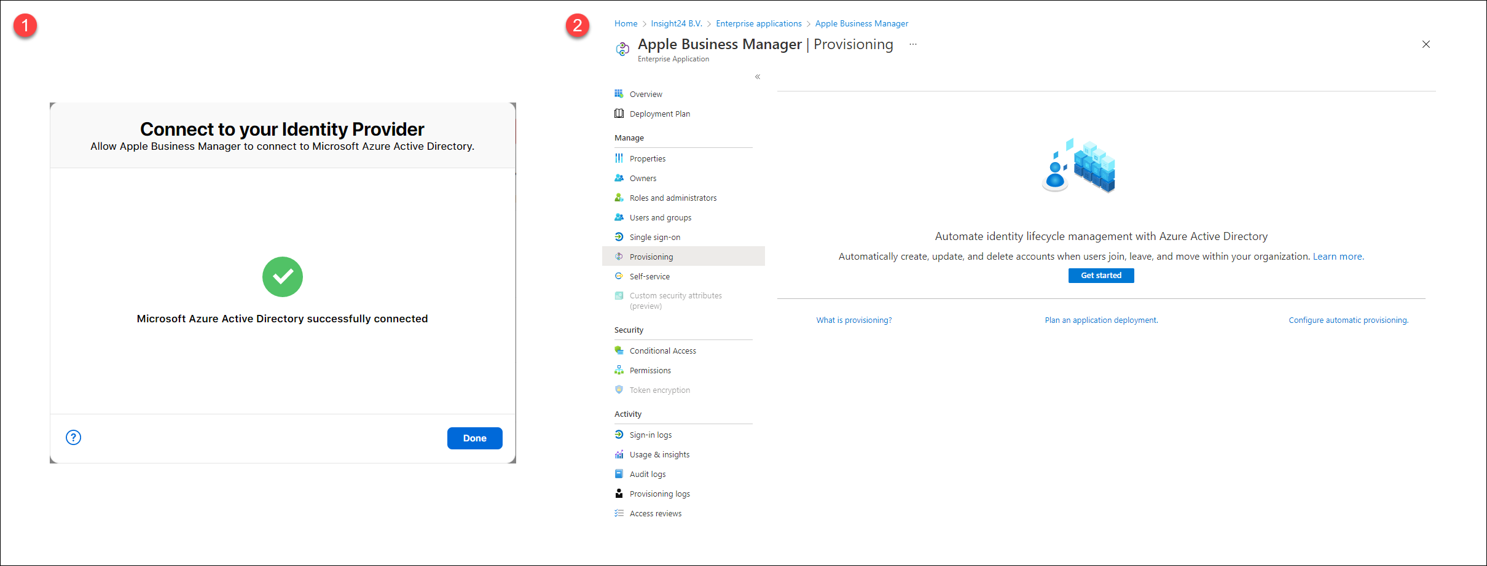Select the Provisioning menu item
Image resolution: width=1487 pixels, height=566 pixels.
tap(683, 257)
